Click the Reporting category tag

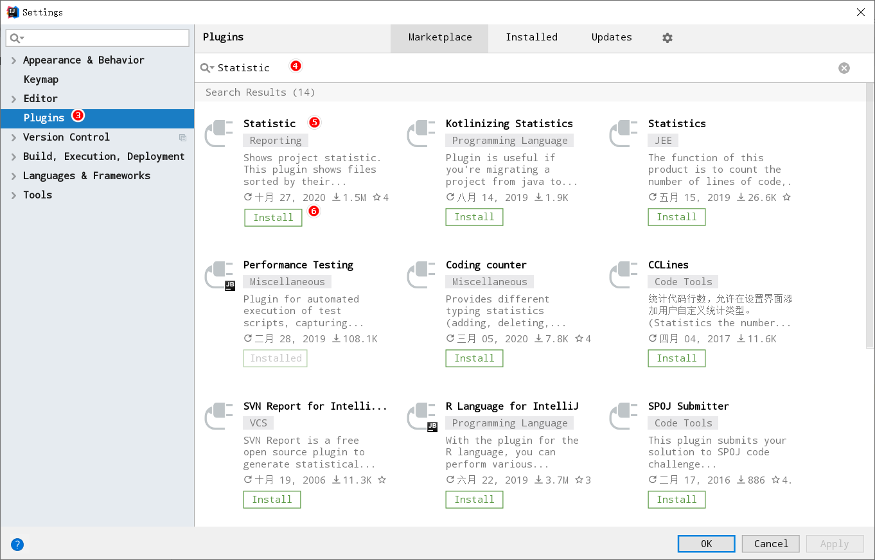(276, 141)
